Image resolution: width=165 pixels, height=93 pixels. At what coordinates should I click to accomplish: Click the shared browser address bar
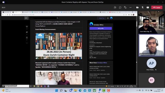click(67, 15)
